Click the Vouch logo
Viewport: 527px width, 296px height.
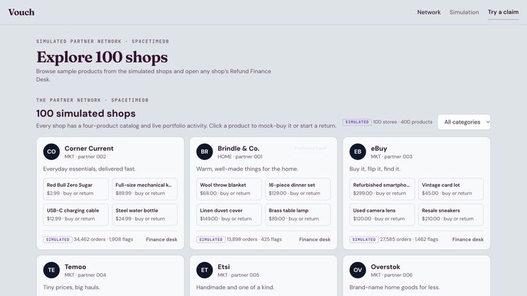coord(21,12)
